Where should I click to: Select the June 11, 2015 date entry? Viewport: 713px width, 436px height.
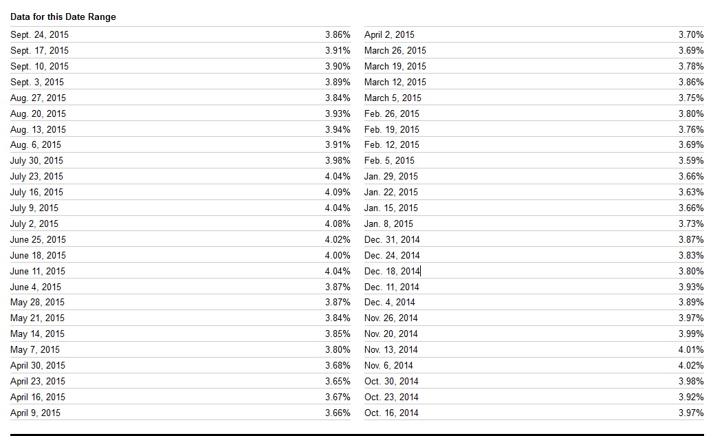[x=38, y=272]
